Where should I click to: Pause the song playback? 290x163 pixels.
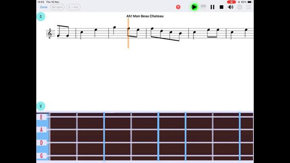pos(213,7)
